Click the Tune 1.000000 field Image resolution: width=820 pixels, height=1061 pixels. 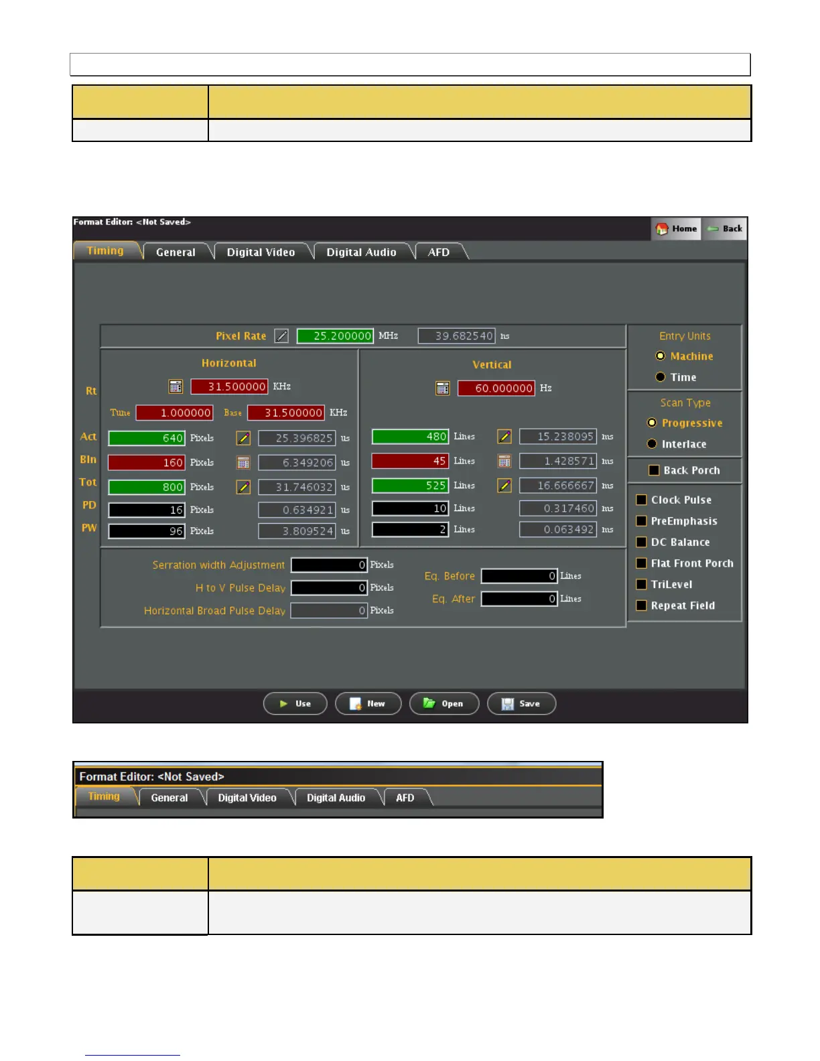pos(175,413)
